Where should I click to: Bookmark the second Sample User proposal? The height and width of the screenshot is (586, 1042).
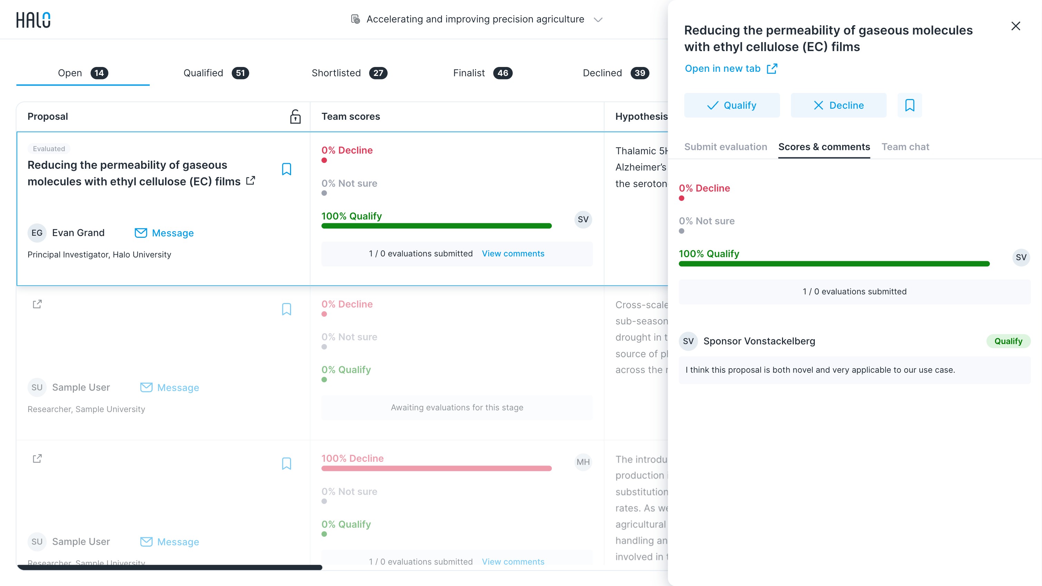coord(286,309)
